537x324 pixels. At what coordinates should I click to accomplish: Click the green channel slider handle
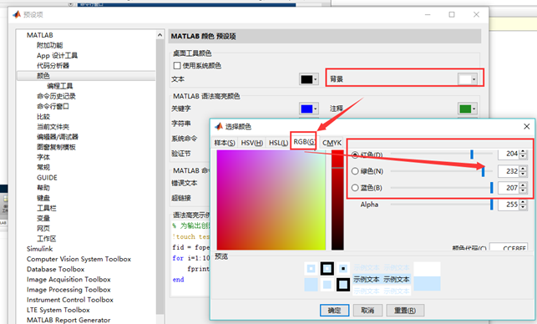coord(484,171)
